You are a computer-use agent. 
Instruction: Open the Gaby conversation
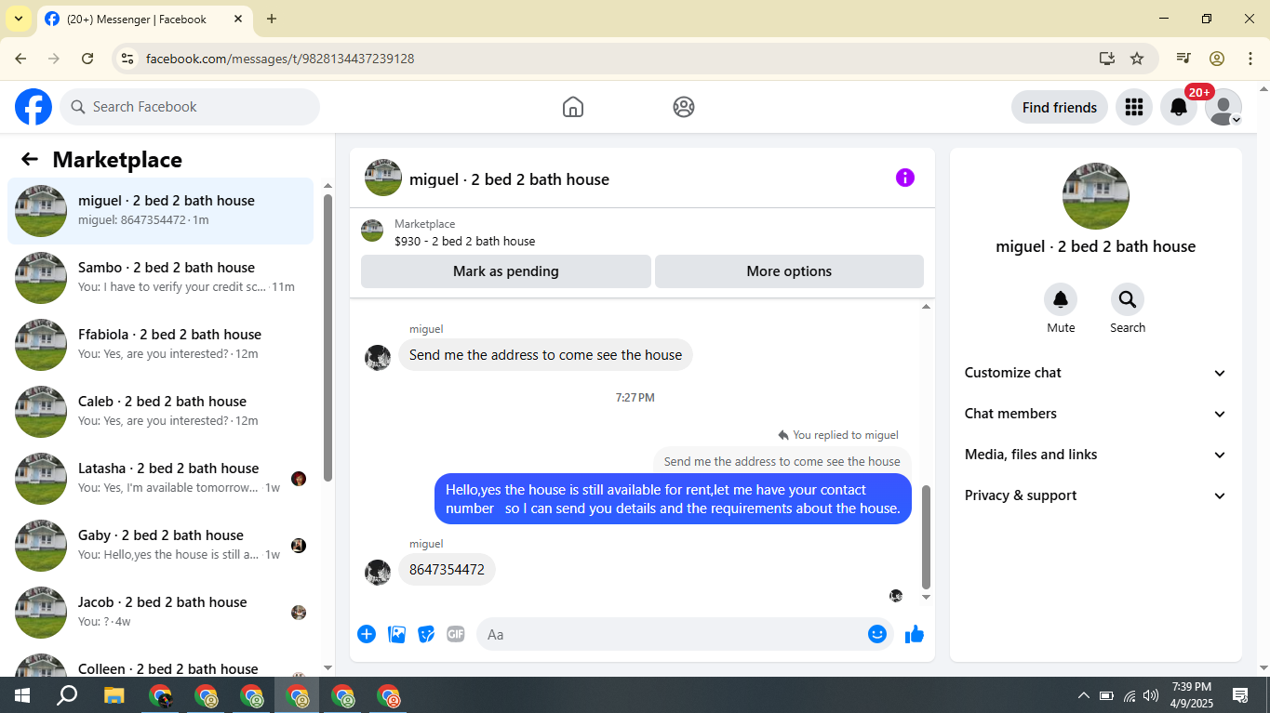[161, 546]
